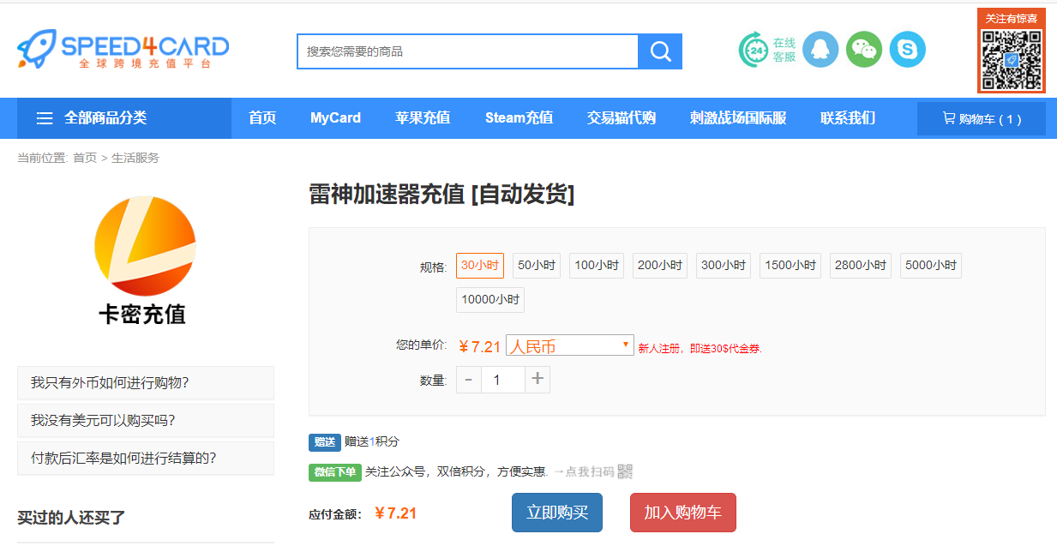Decrease quantity with the minus button
1057x546 pixels.
469,379
